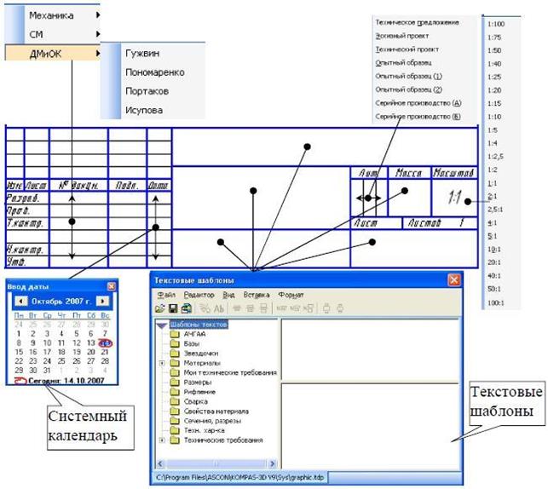The height and width of the screenshot is (489, 548).
Task: Close the Ввод даты calendar window
Action: coord(111,286)
